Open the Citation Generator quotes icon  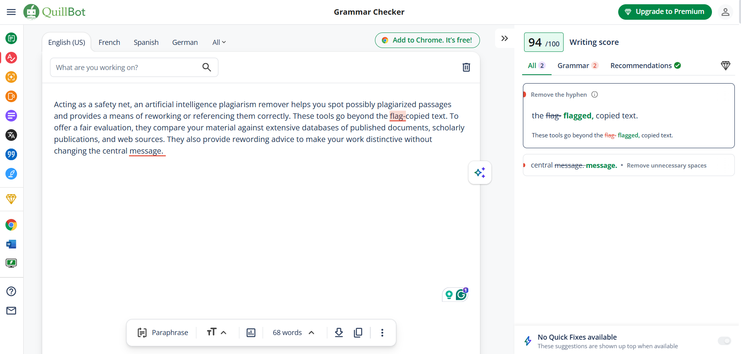pos(11,154)
